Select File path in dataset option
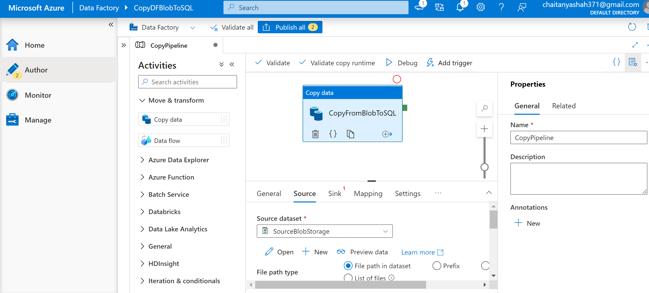 pos(348,266)
